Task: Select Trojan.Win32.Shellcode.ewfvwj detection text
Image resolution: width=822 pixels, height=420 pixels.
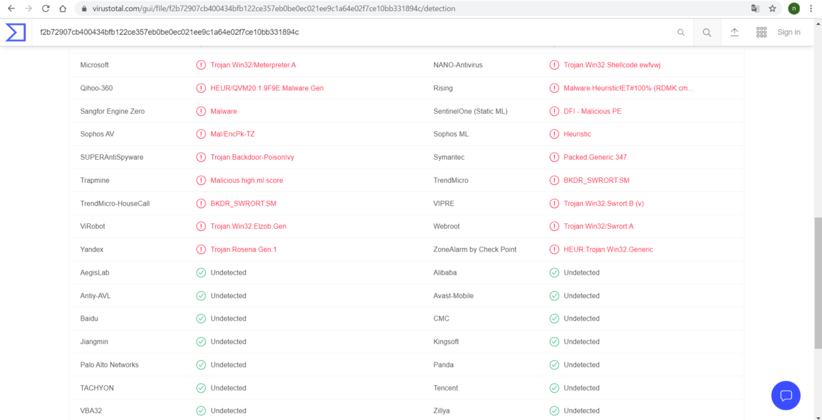Action: click(612, 65)
